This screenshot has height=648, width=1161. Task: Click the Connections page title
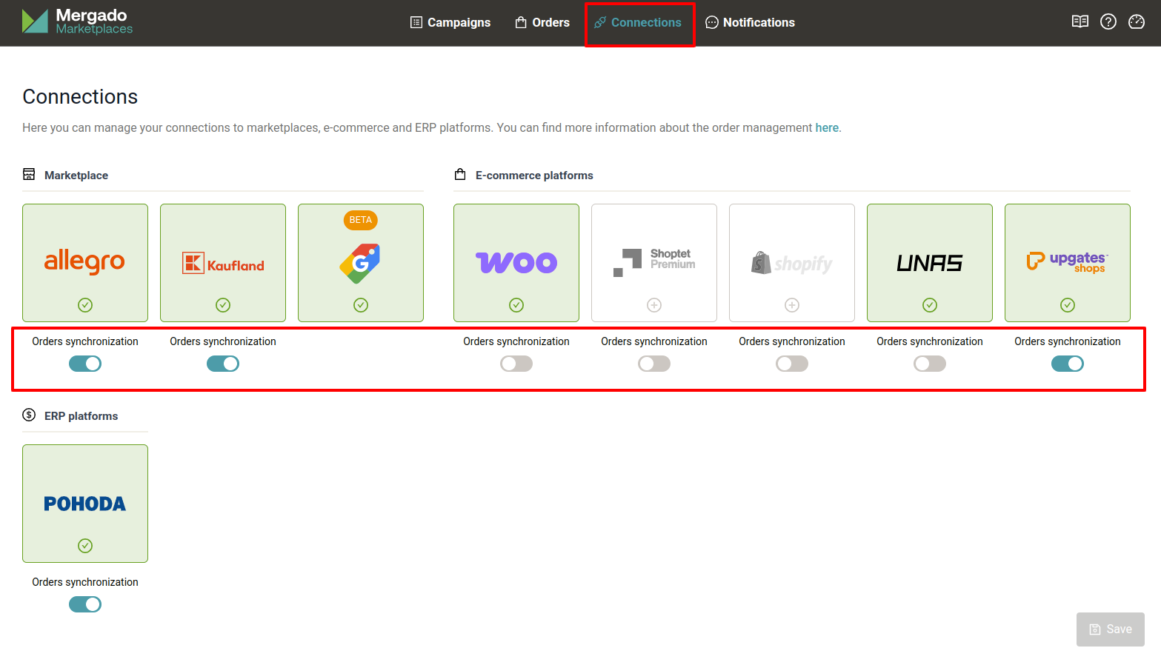(80, 97)
